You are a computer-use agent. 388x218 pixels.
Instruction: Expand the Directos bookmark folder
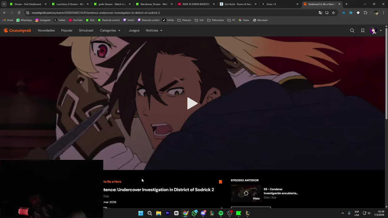click(x=184, y=20)
